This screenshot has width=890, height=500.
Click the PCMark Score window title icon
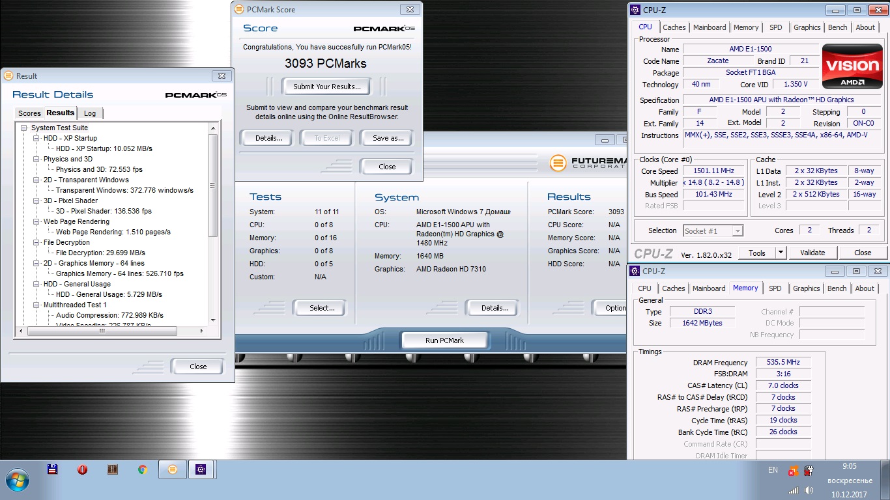click(238, 9)
